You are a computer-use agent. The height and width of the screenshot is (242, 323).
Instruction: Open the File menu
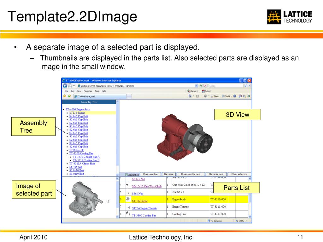[x=67, y=91]
